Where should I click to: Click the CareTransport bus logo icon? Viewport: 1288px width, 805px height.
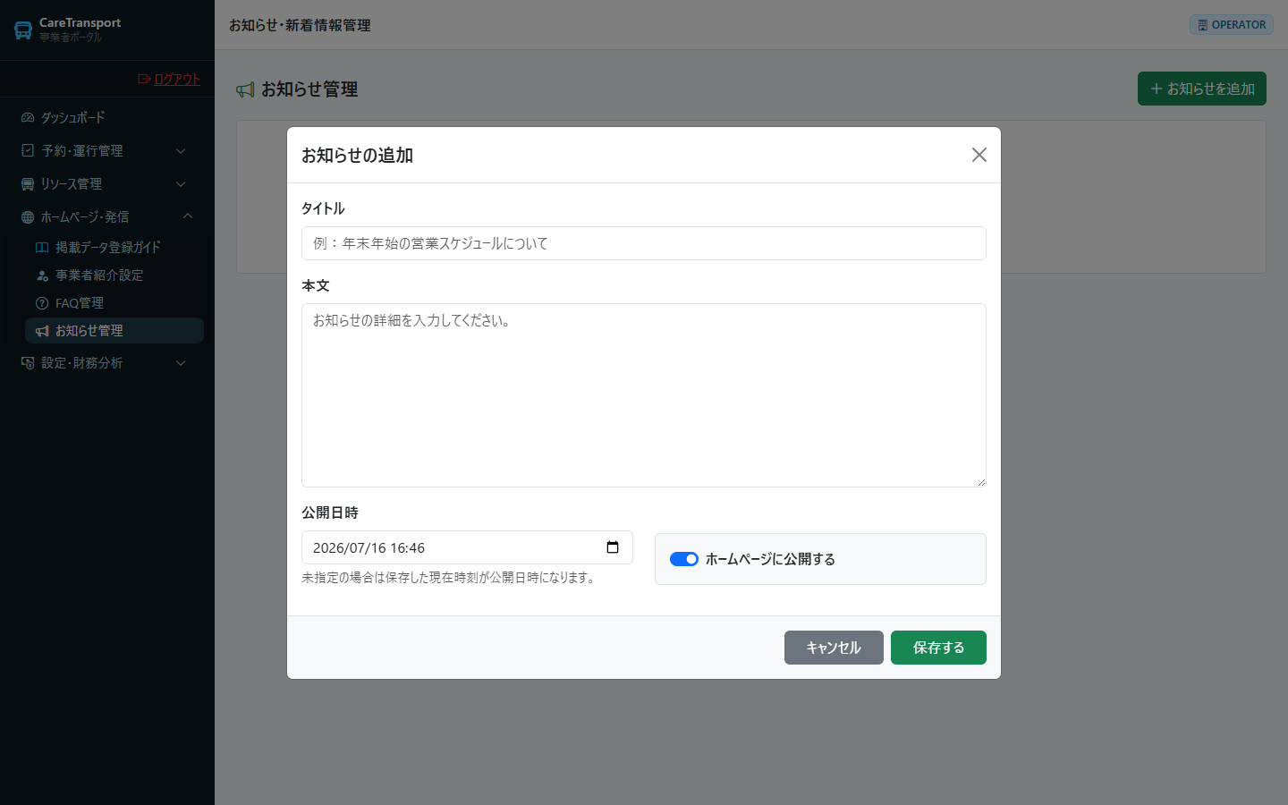pyautogui.click(x=23, y=30)
